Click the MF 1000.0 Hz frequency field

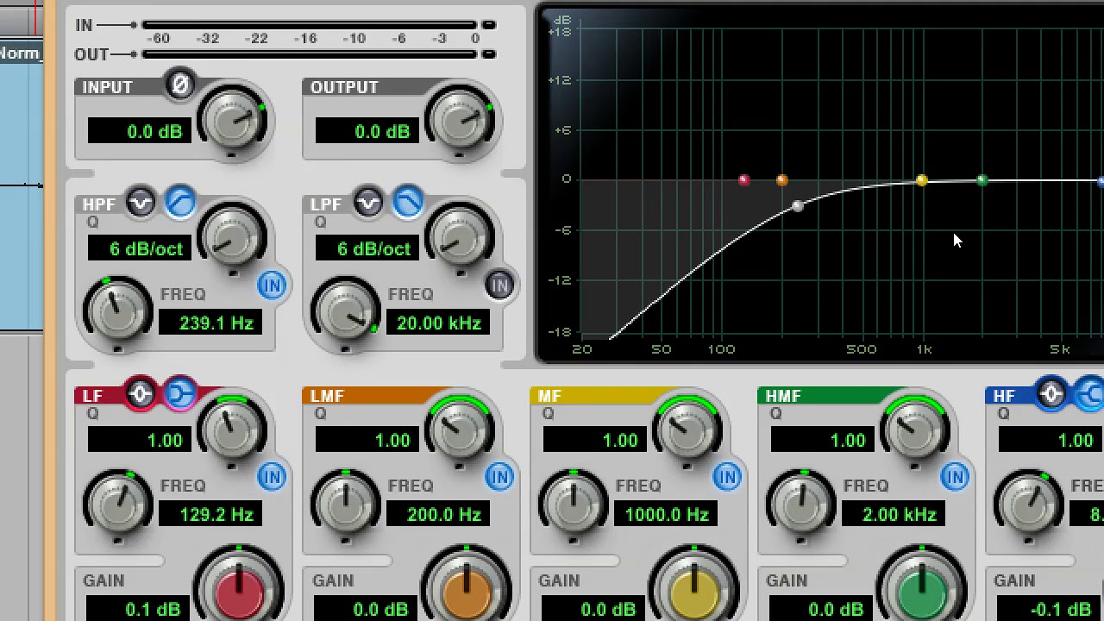pos(665,514)
